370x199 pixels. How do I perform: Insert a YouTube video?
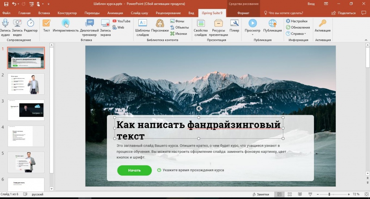121,21
